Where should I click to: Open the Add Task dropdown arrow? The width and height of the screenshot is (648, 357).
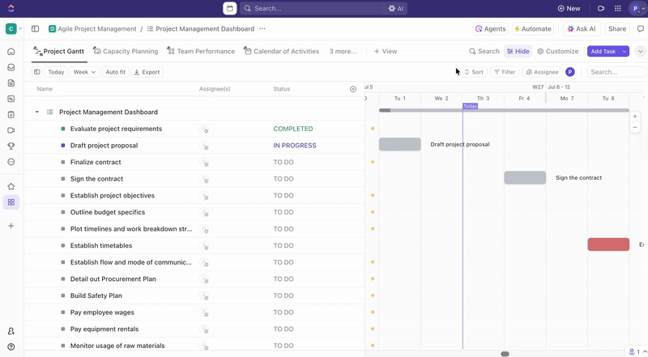tap(625, 51)
